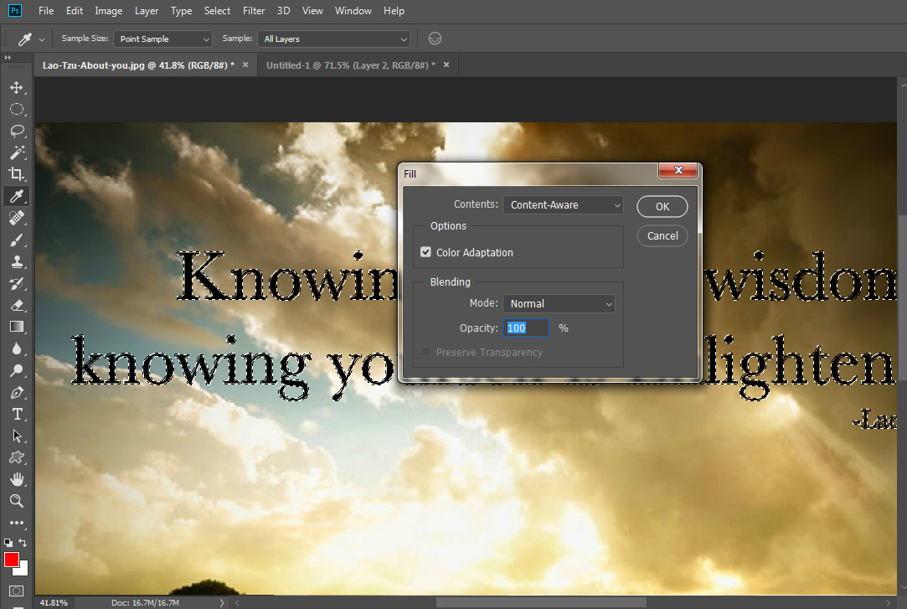Open the Eyedropper tool preset picker arrow
Viewport: 907px width, 609px height.
pyautogui.click(x=42, y=39)
